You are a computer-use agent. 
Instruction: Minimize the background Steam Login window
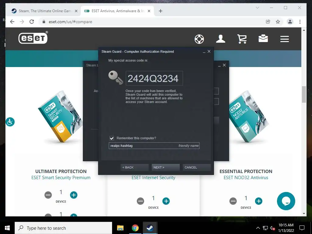tap(219, 66)
